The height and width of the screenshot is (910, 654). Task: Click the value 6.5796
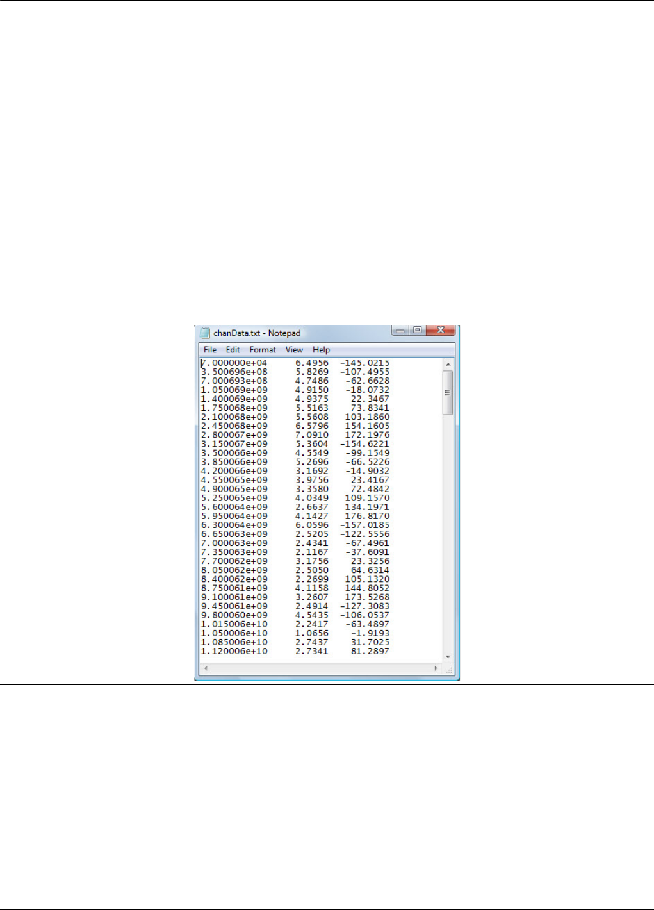coord(312,426)
